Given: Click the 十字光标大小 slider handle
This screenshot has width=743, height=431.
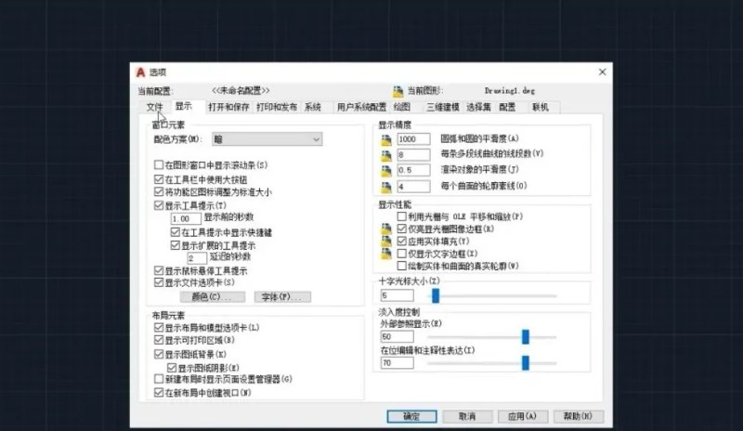Looking at the screenshot, I should pyautogui.click(x=436, y=296).
